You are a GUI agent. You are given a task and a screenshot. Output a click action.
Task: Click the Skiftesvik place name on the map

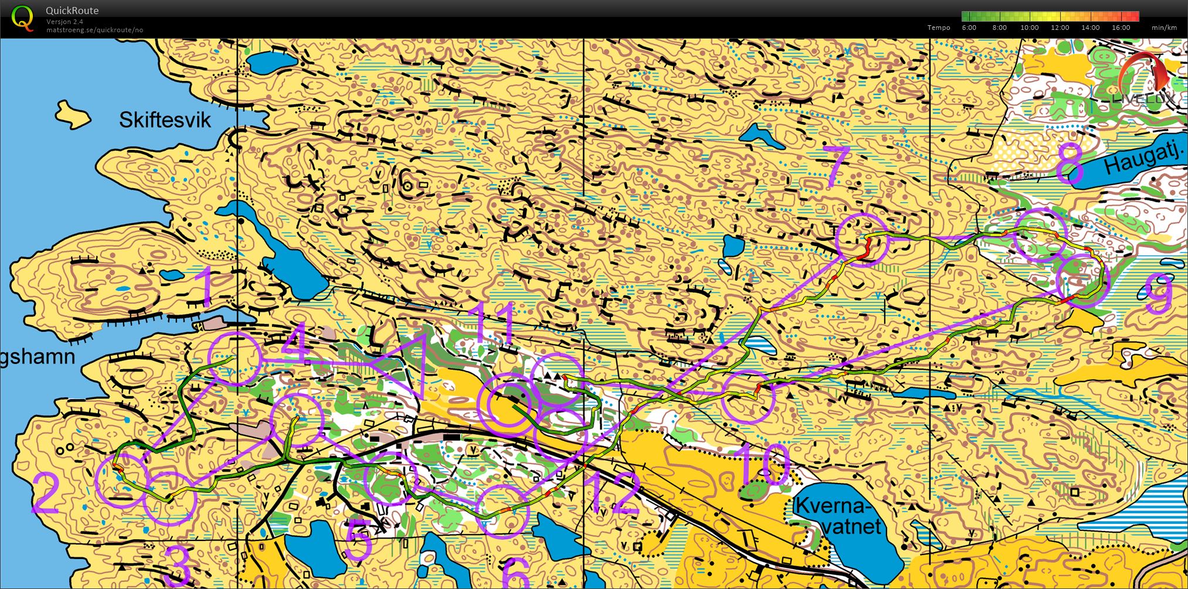(165, 120)
